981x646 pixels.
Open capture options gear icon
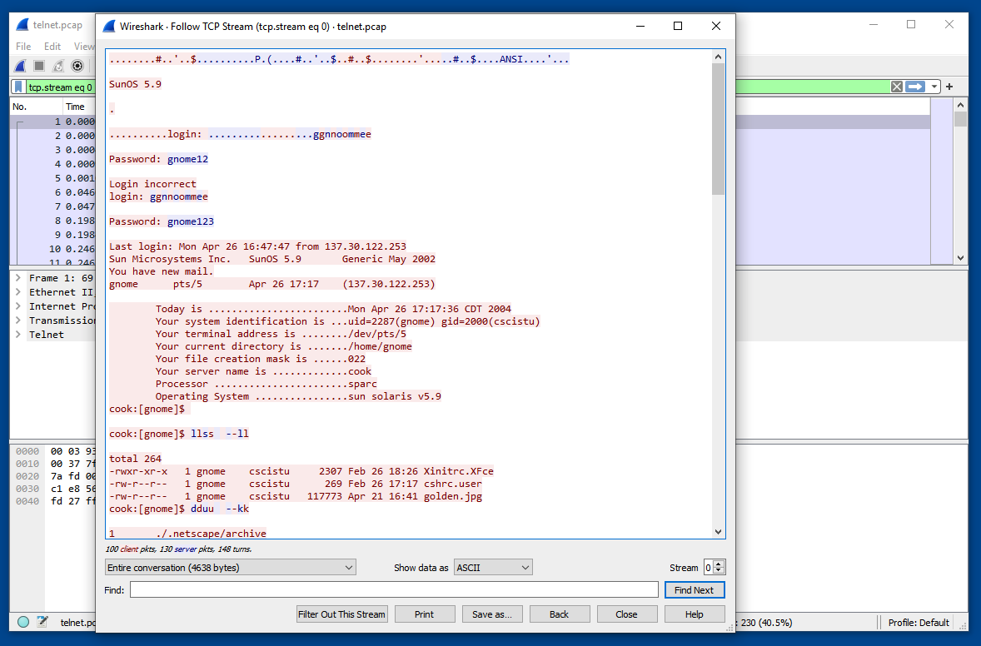77,66
